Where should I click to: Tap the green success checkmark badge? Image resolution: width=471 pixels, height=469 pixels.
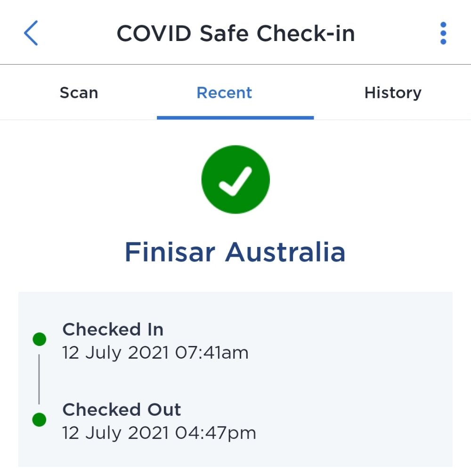(x=235, y=179)
